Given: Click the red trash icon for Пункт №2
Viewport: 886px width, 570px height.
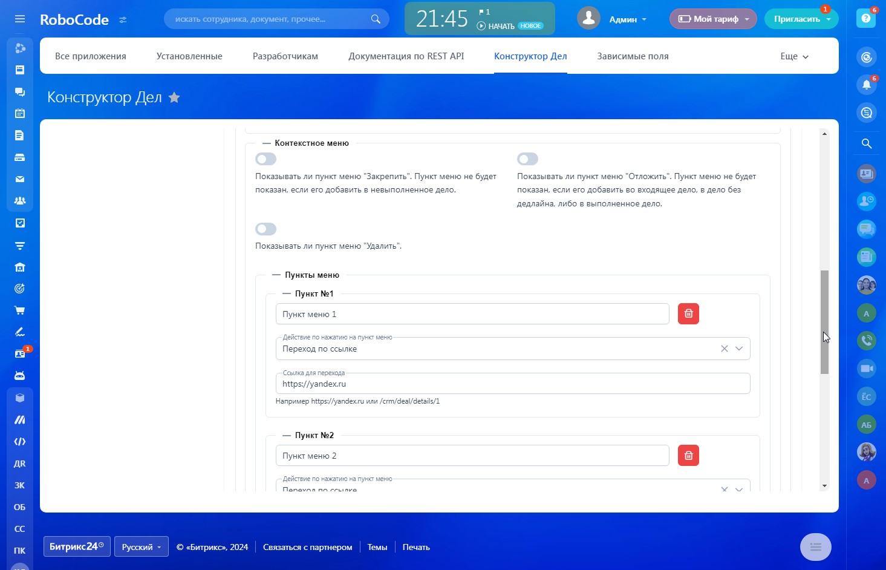Looking at the screenshot, I should click(x=688, y=455).
